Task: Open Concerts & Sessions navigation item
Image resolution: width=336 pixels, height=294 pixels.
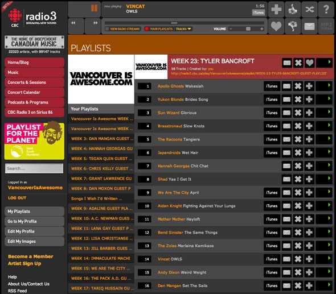Action: click(34, 82)
